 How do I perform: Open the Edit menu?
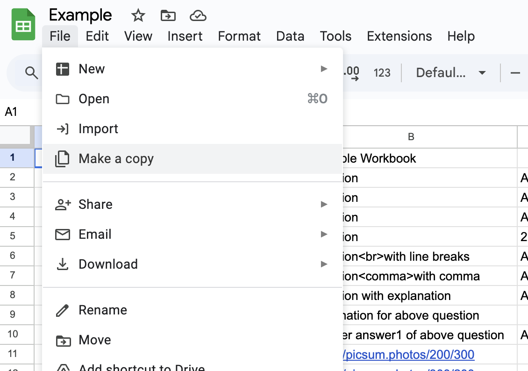pyautogui.click(x=97, y=36)
